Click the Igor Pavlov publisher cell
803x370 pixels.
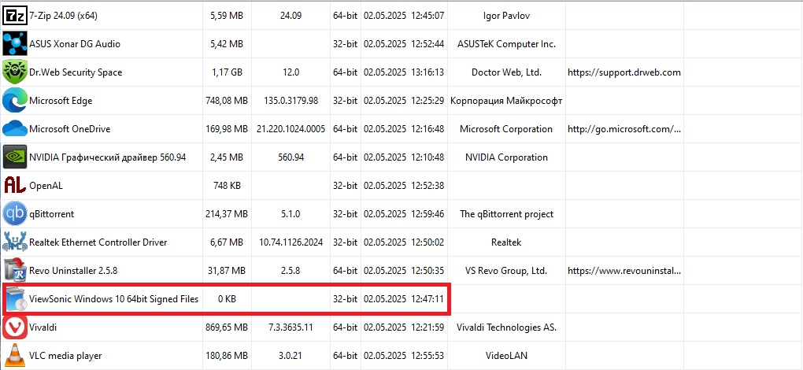click(x=506, y=16)
